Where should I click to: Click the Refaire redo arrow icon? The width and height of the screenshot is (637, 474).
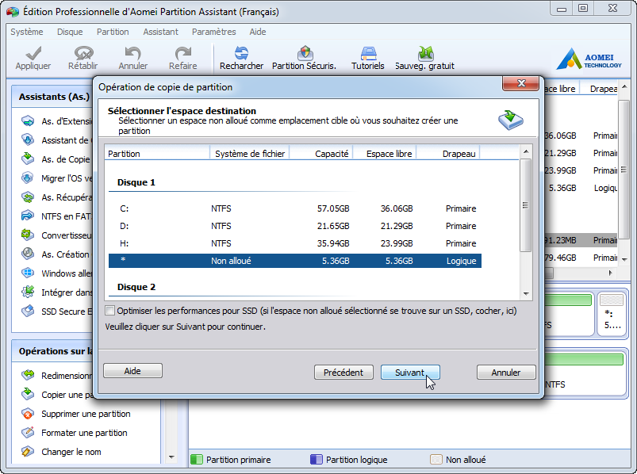(182, 53)
